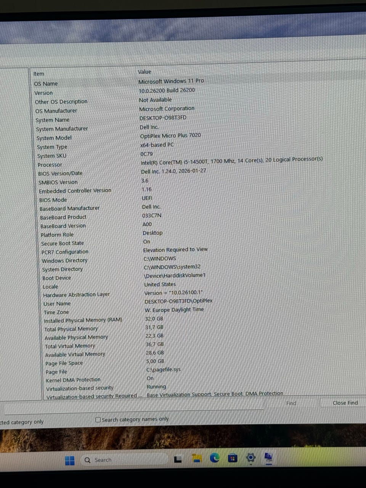Click the C:\pagefile.sys value
Image resolution: width=366 pixels, height=488 pixels.
[x=164, y=369]
